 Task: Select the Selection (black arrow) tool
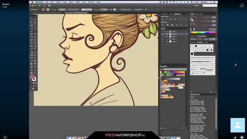coord(32,20)
